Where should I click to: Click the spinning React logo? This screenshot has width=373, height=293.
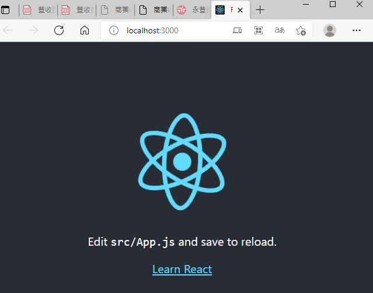182,162
